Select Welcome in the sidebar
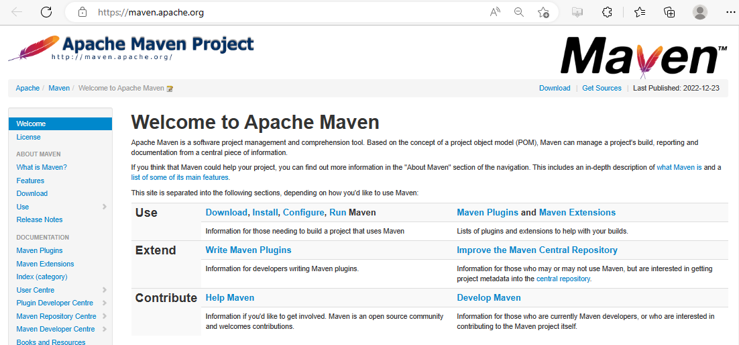The image size is (739, 345). (x=60, y=124)
